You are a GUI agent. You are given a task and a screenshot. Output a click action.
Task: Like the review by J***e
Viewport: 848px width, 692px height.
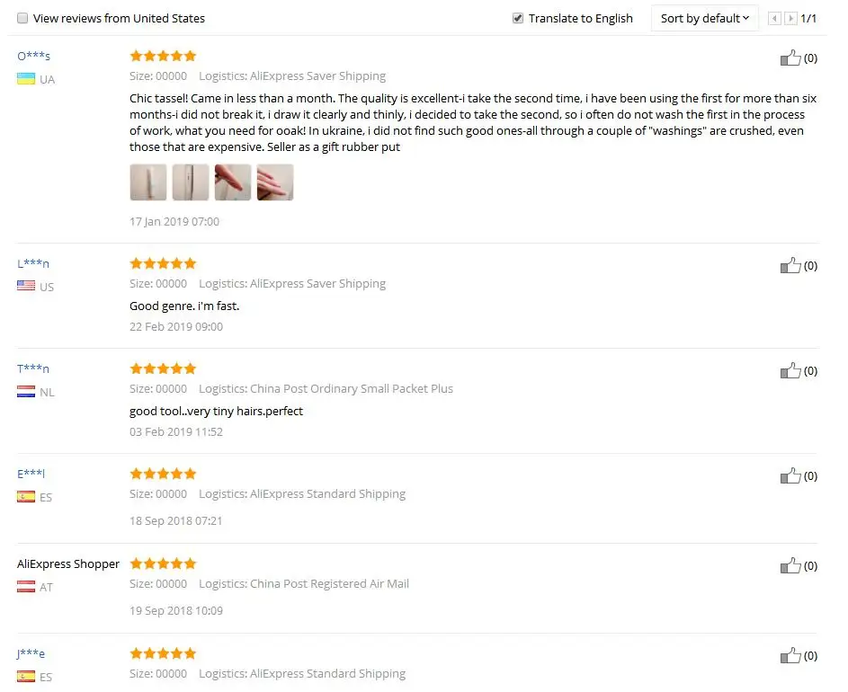[x=790, y=655]
